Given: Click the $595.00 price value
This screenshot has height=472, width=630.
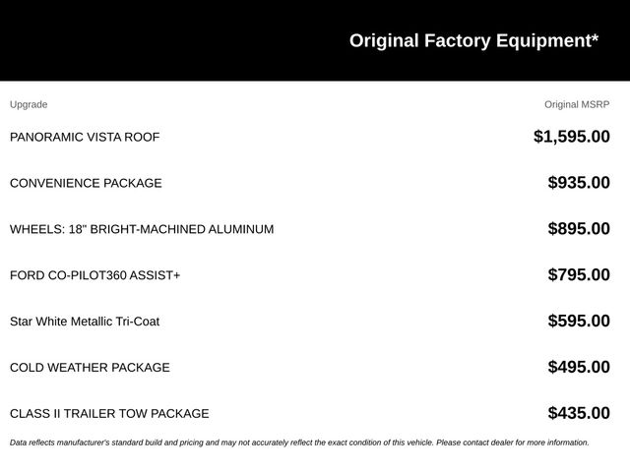Looking at the screenshot, I should tap(579, 322).
